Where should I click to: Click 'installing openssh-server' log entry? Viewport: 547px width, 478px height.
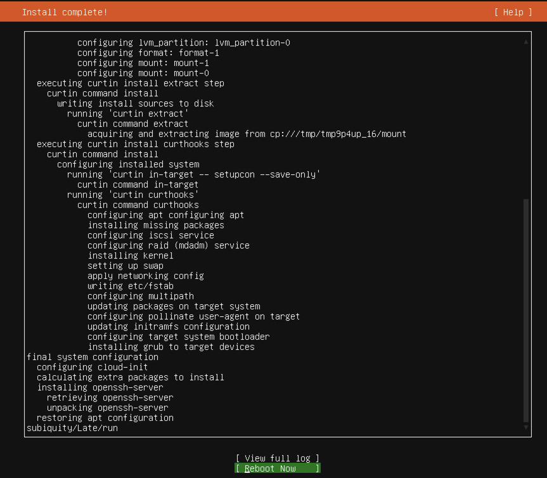coord(100,387)
